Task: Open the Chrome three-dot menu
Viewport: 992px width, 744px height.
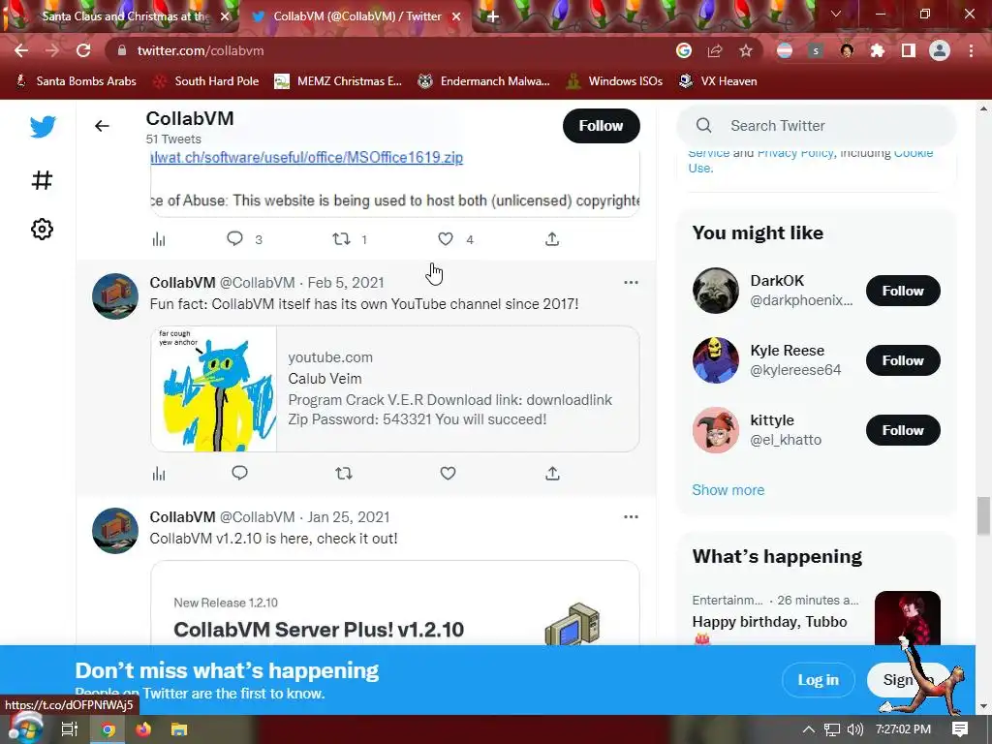Action: [971, 50]
